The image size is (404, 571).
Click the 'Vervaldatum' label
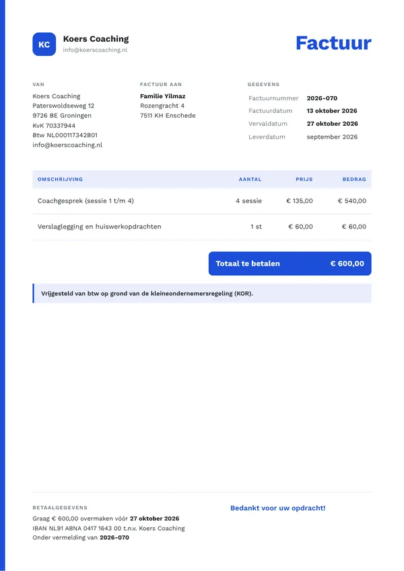[267, 124]
